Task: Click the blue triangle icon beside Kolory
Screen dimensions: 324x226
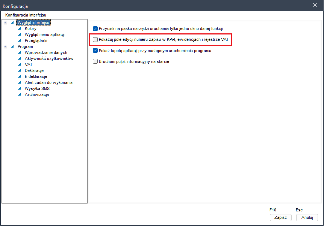Action: 20,28
